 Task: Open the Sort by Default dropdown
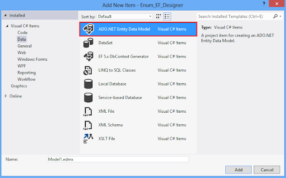125,17
